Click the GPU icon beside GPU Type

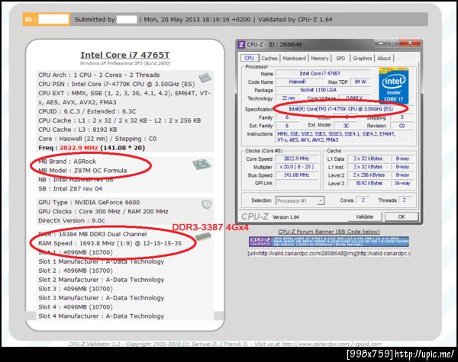click(x=206, y=204)
